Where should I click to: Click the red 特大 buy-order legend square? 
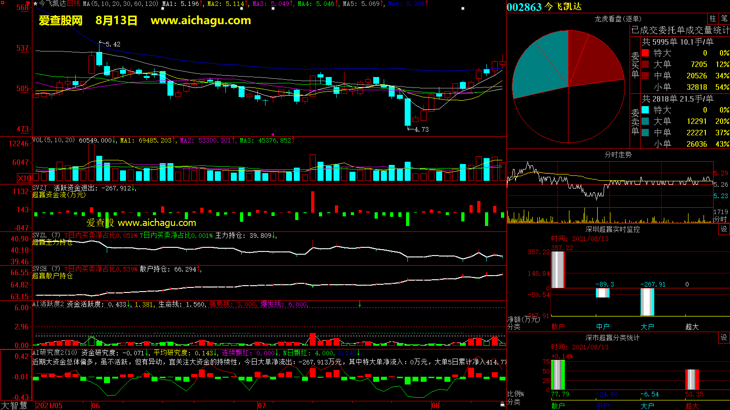645,53
